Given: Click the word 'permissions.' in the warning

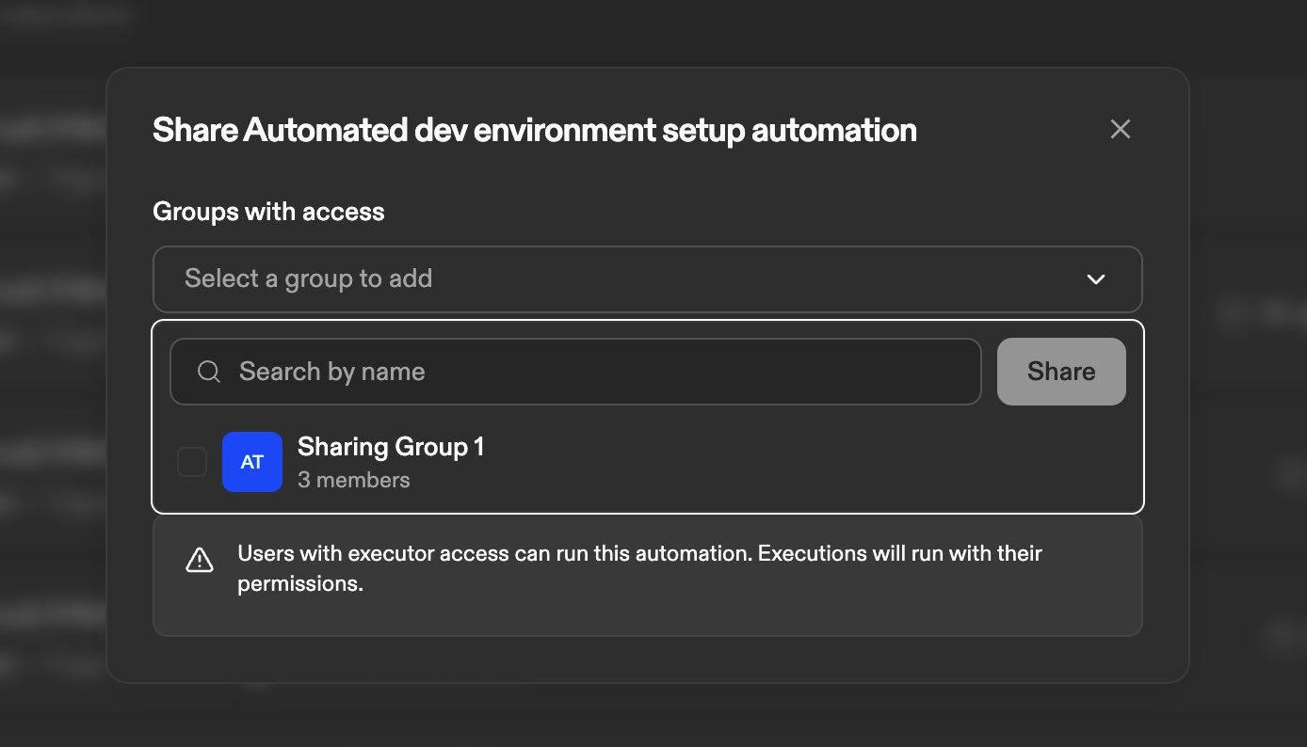Looking at the screenshot, I should [300, 584].
